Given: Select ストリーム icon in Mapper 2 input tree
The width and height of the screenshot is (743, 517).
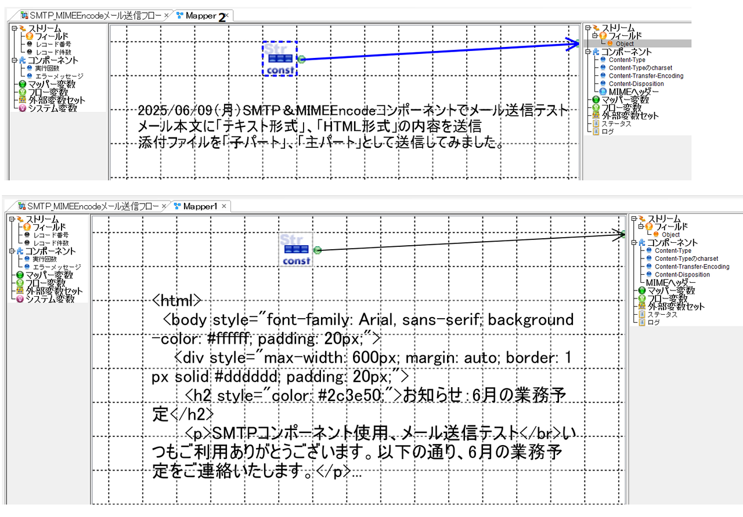Looking at the screenshot, I should (x=23, y=28).
